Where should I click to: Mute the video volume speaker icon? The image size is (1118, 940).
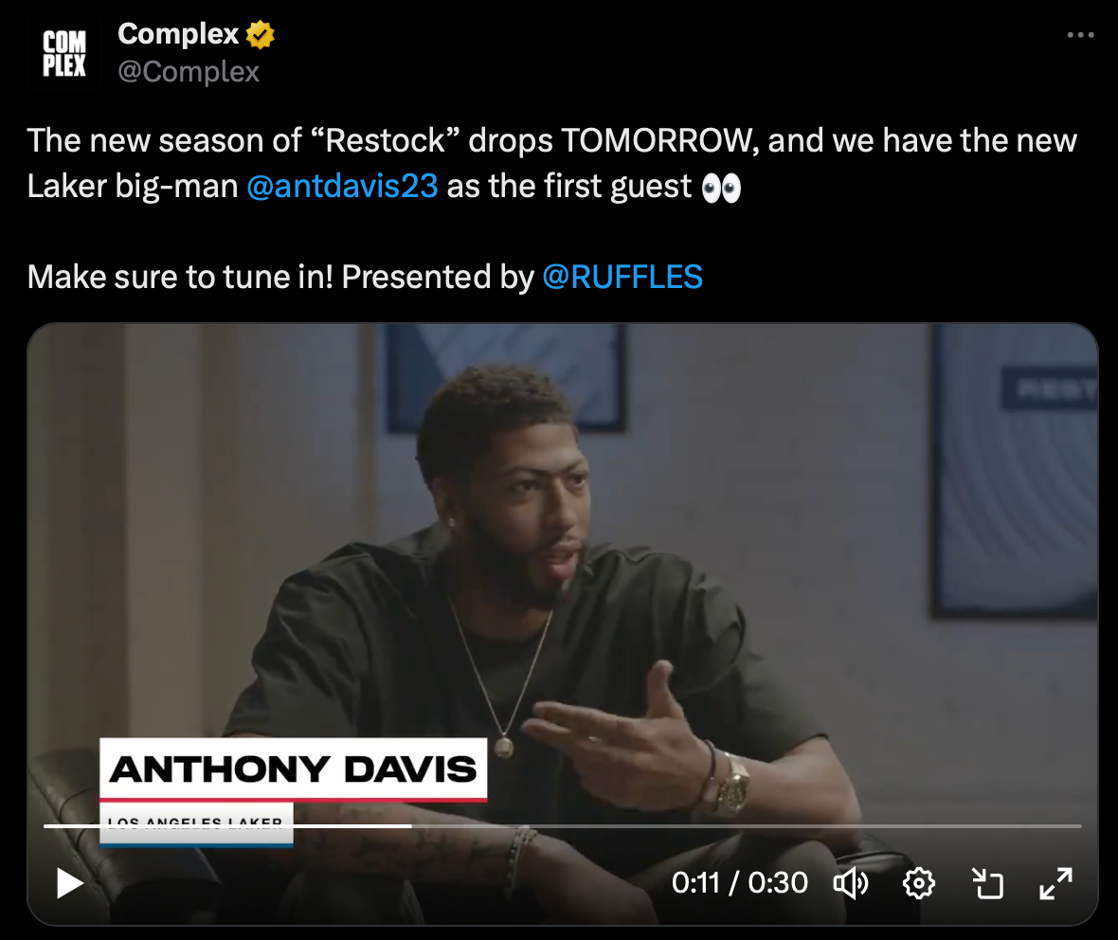[851, 883]
